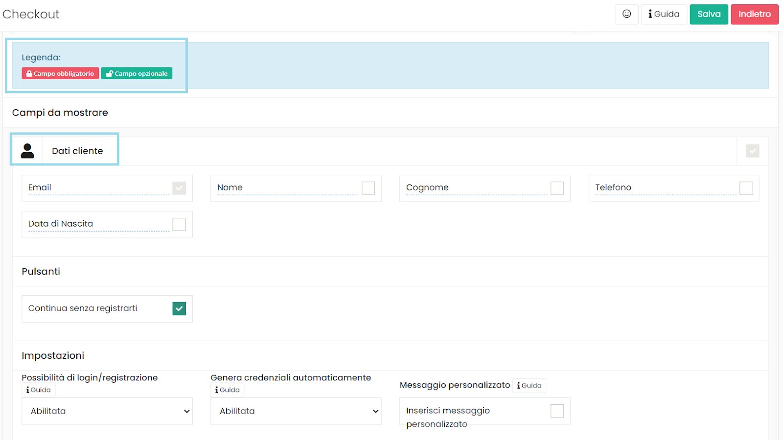The width and height of the screenshot is (783, 440).
Task: Enable the Cognome field checkbox
Action: coord(557,188)
